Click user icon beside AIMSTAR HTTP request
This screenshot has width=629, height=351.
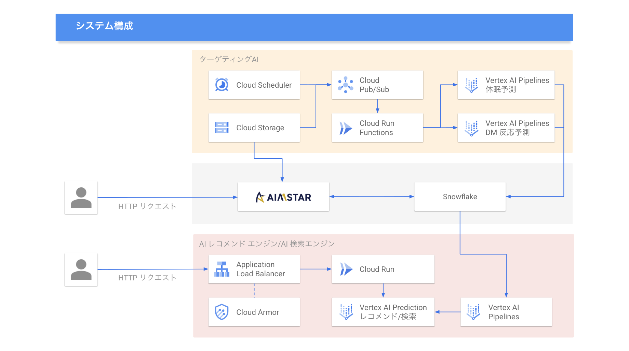tap(81, 198)
